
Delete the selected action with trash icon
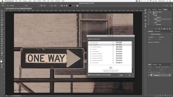(x=170, y=29)
